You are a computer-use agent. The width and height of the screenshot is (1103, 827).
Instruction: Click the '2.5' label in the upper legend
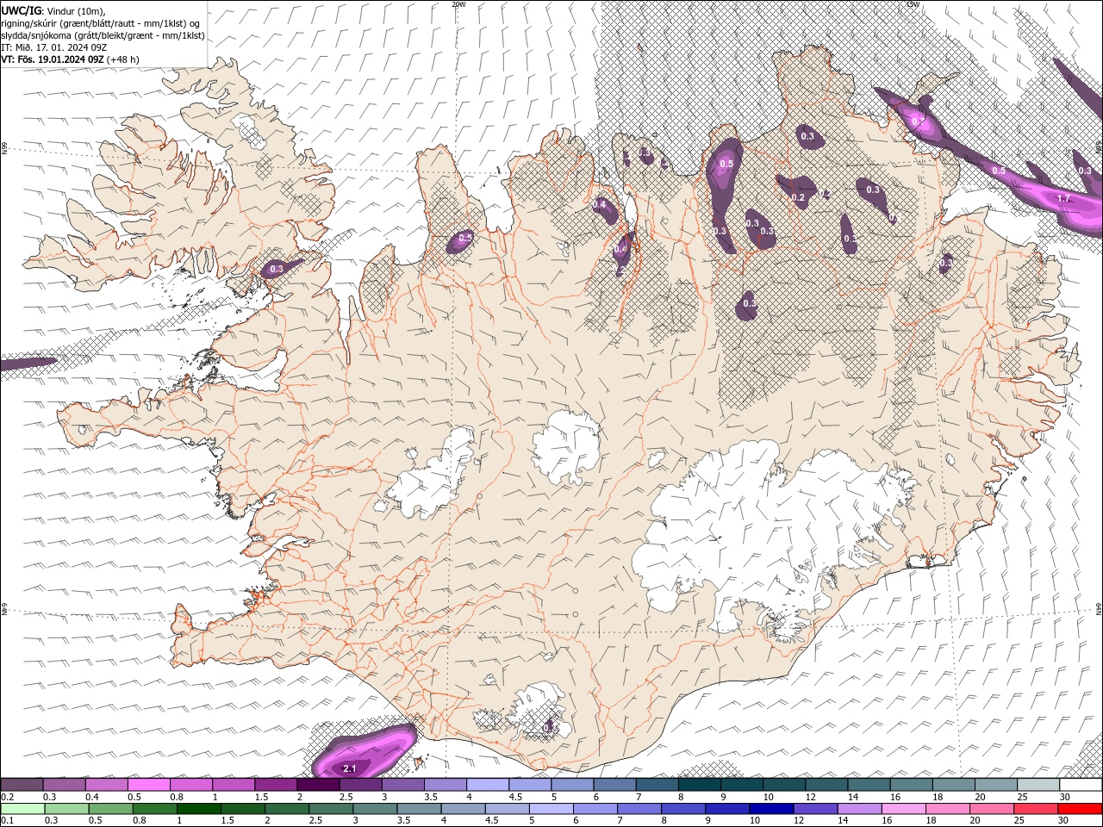coord(346,797)
